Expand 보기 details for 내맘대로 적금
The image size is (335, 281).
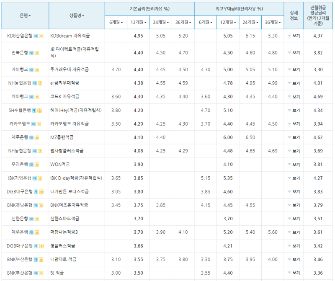tap(294, 259)
